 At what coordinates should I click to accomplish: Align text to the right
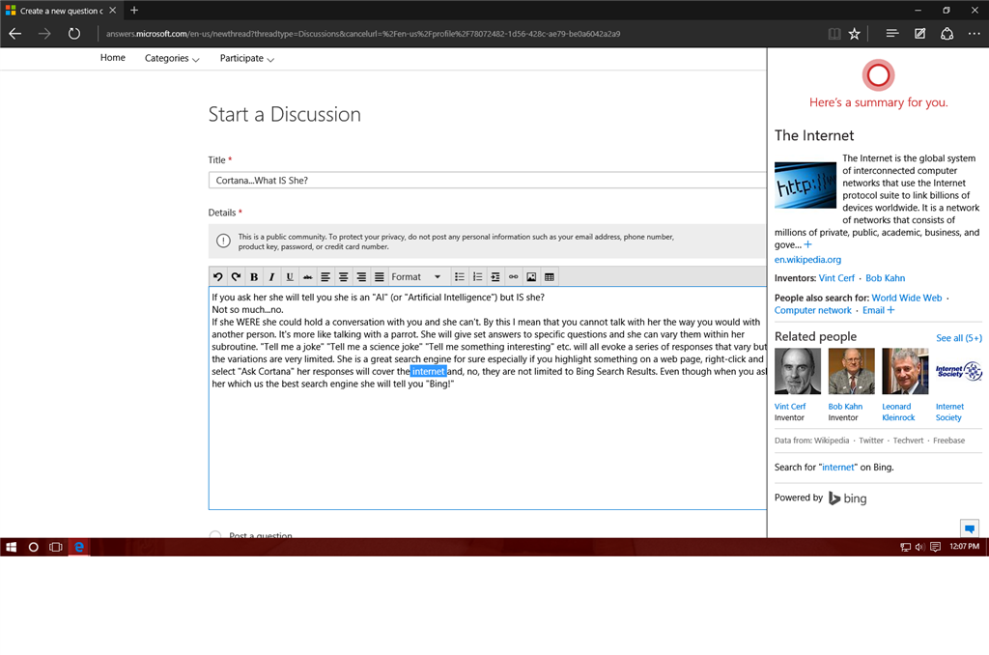pyautogui.click(x=361, y=276)
